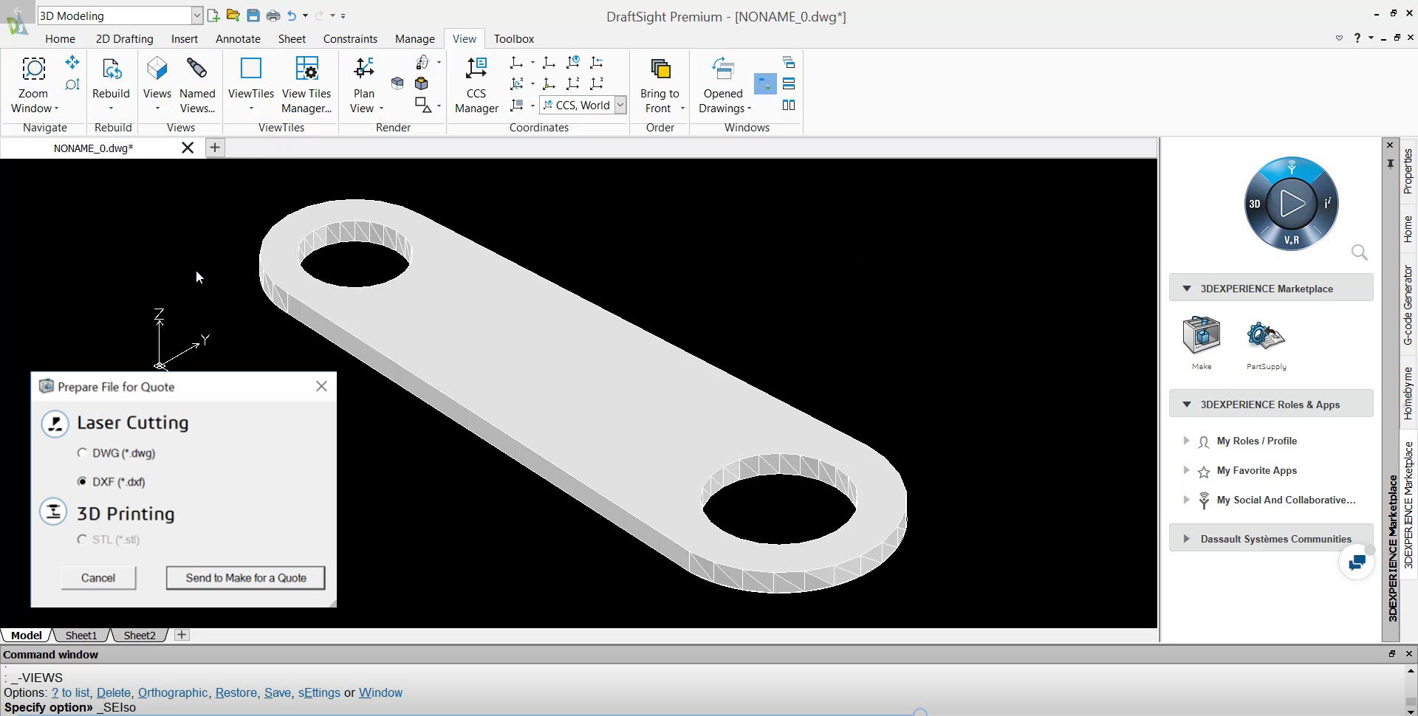Add a new sheet tab
1418x716 pixels.
[x=182, y=635]
